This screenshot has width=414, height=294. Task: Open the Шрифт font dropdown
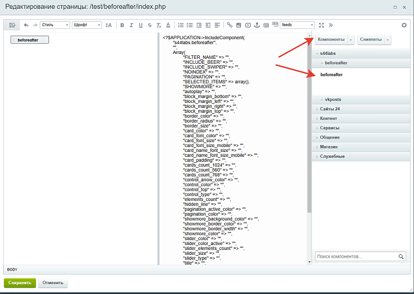pyautogui.click(x=87, y=25)
